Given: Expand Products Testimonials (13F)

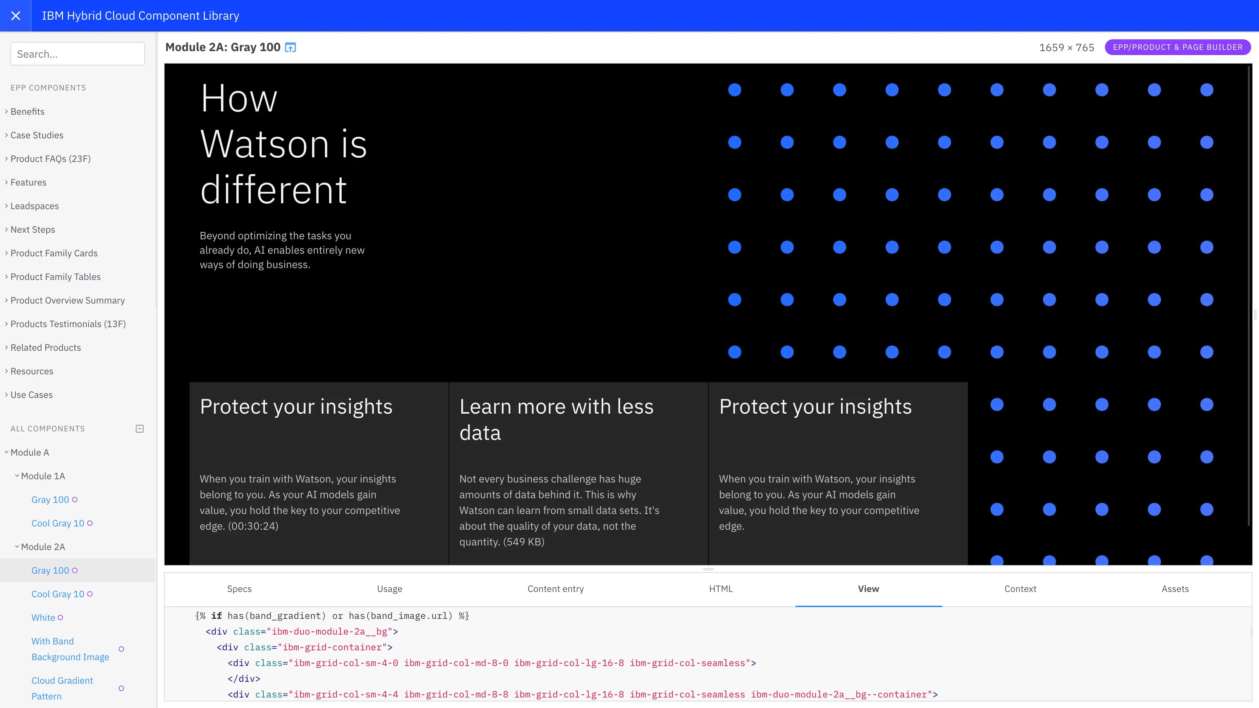Looking at the screenshot, I should coord(68,324).
